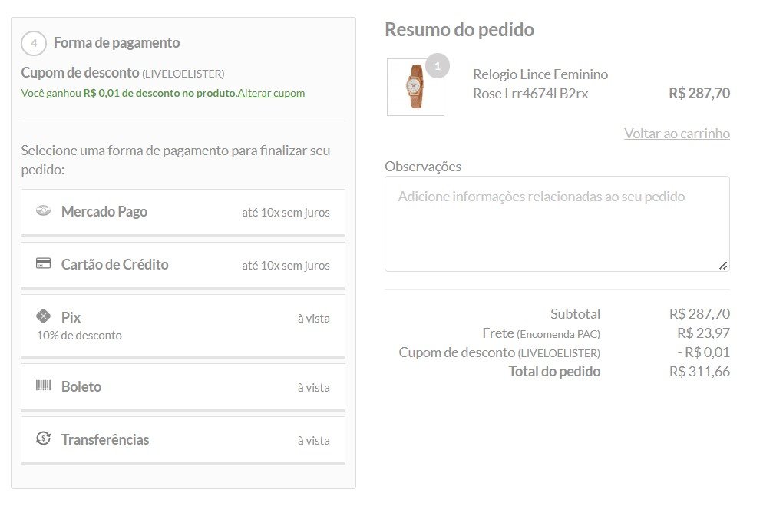773x513 pixels.
Task: Select Pix with 10% de desconto
Action: pos(183,326)
